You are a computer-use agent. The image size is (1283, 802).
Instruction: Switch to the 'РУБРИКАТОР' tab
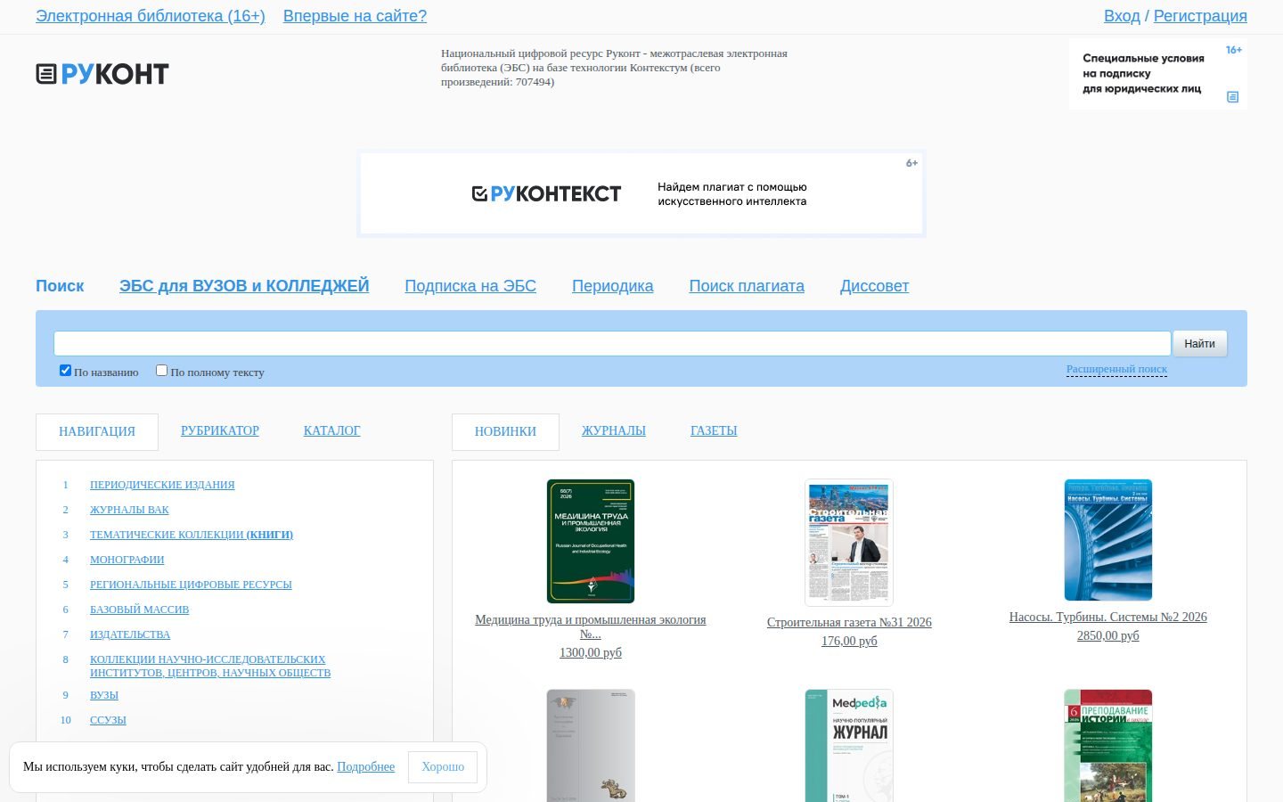[x=220, y=430]
